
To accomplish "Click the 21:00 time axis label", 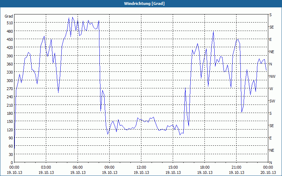I will 236,168.
